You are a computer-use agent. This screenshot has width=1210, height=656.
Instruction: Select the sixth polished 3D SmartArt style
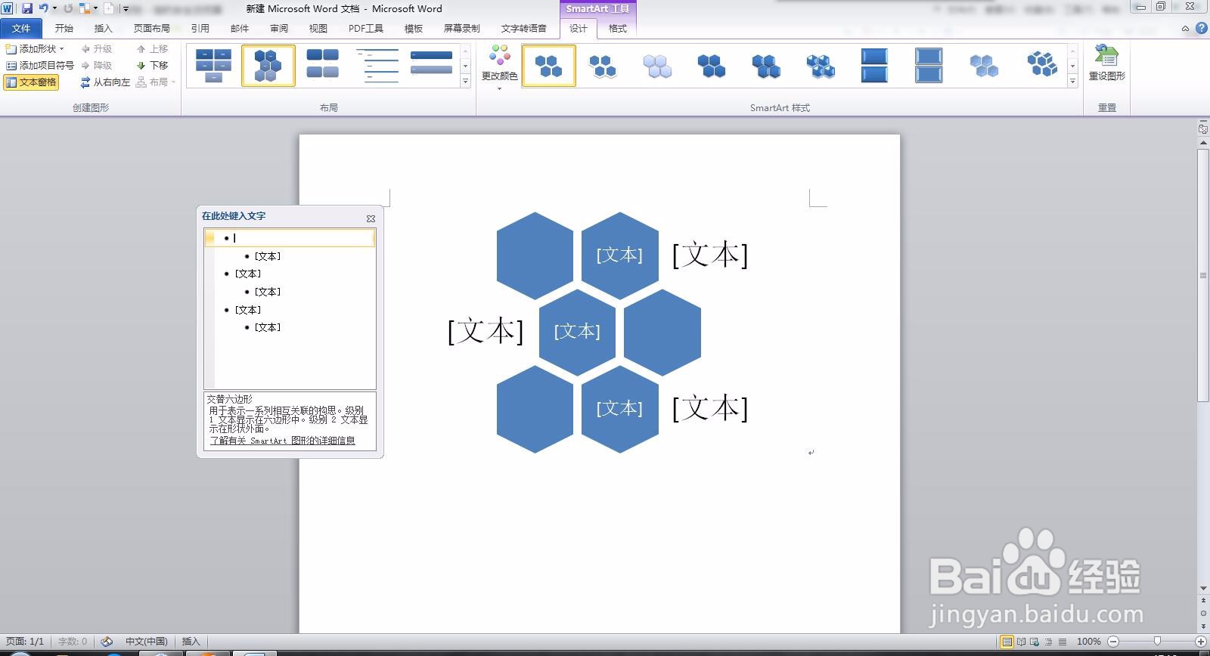click(821, 66)
